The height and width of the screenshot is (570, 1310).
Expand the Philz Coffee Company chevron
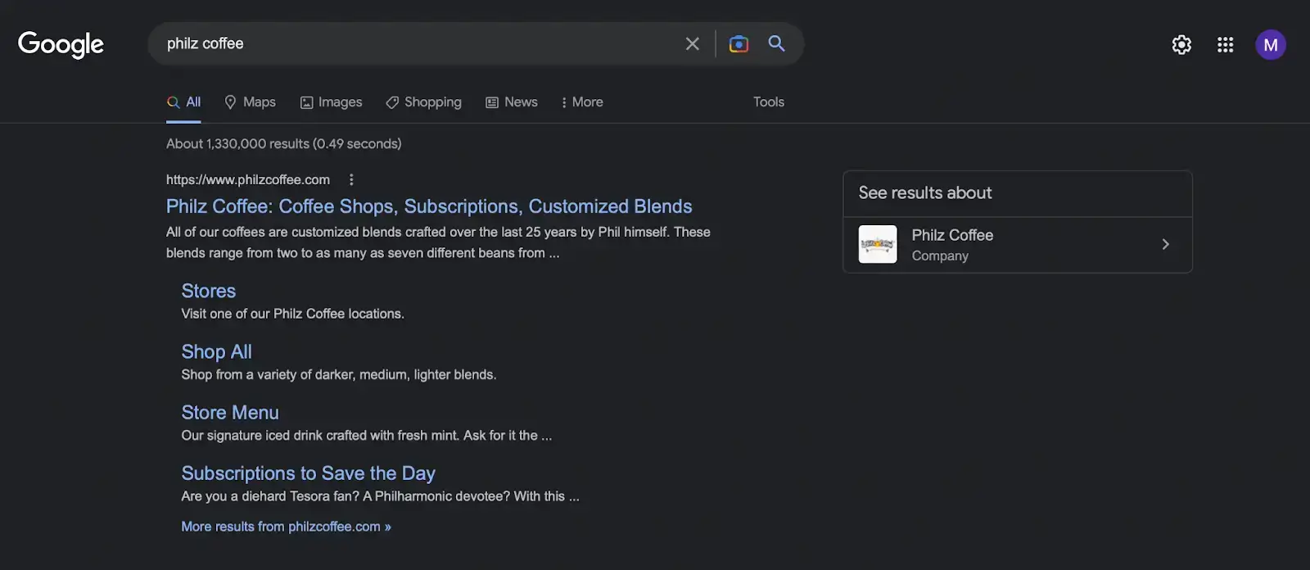pos(1165,244)
